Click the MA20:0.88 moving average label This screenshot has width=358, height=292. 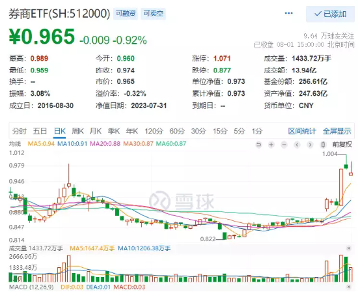pyautogui.click(x=105, y=144)
